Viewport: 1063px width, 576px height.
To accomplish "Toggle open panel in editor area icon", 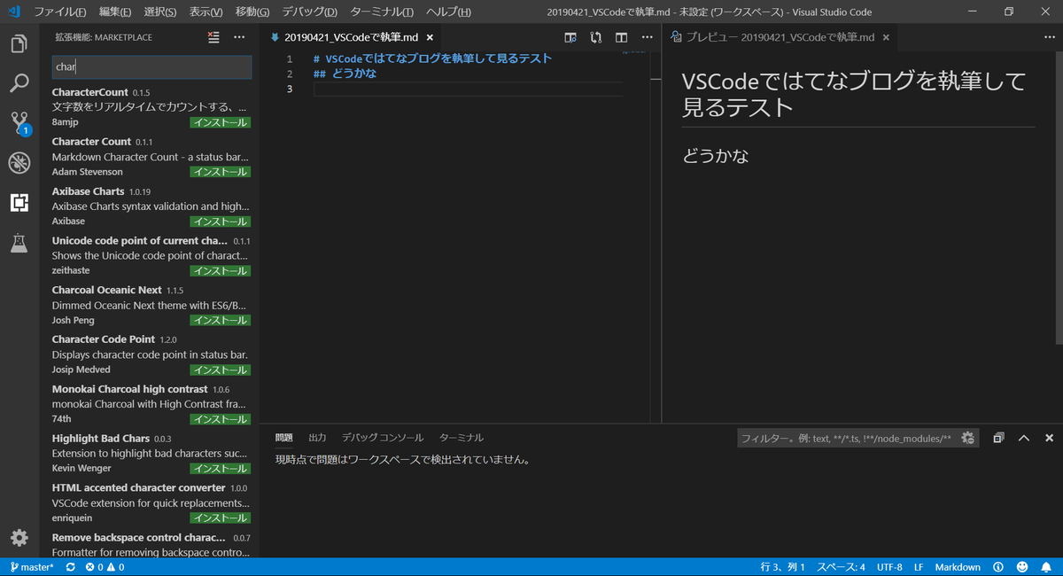I will (998, 437).
